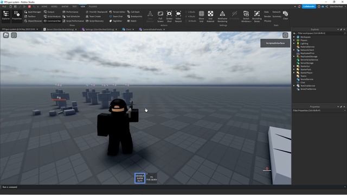Open the Asset Manager window
Viewport: 347px width, 195px height.
click(33, 12)
